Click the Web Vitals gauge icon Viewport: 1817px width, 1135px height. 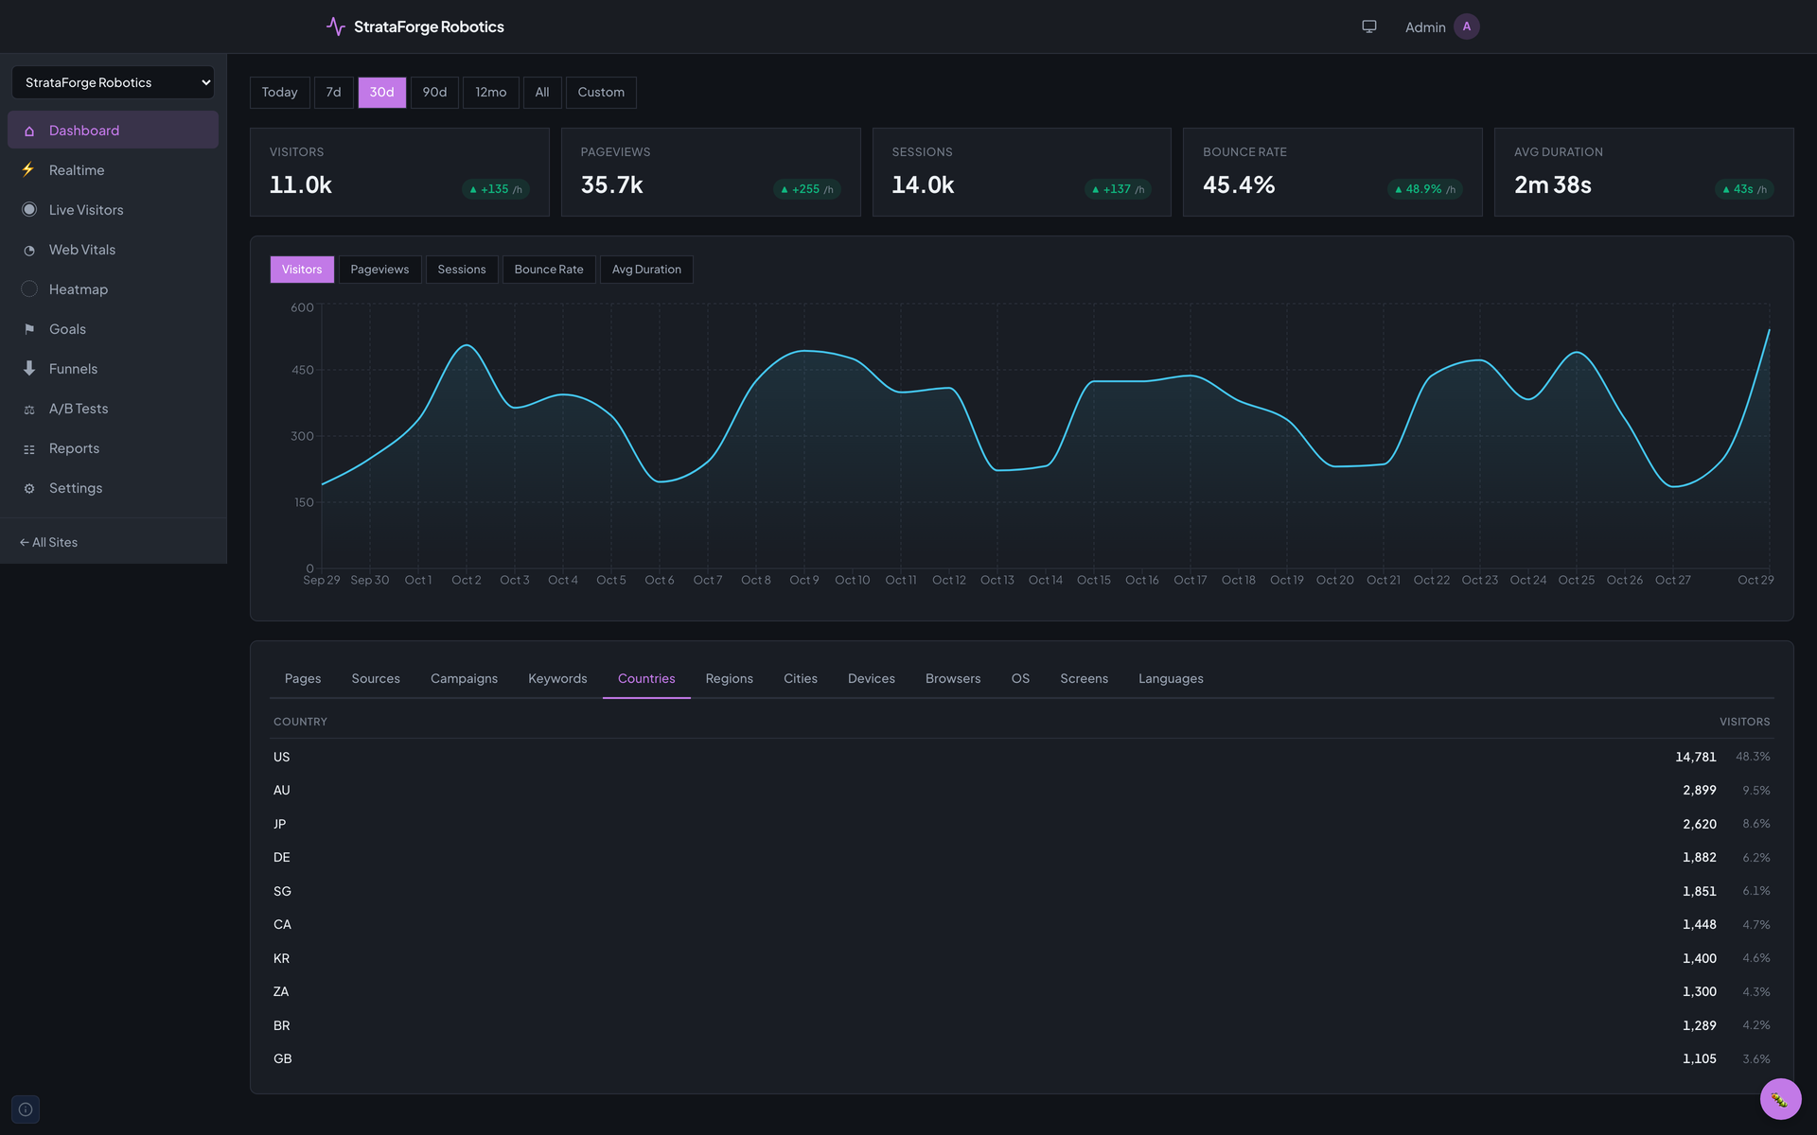click(x=29, y=250)
